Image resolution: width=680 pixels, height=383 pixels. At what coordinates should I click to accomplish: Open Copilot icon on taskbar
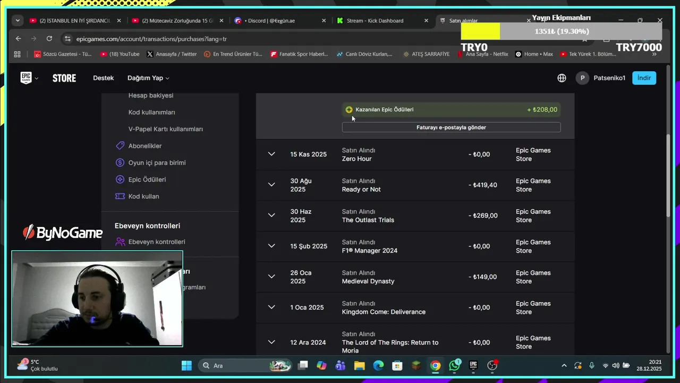(x=321, y=365)
